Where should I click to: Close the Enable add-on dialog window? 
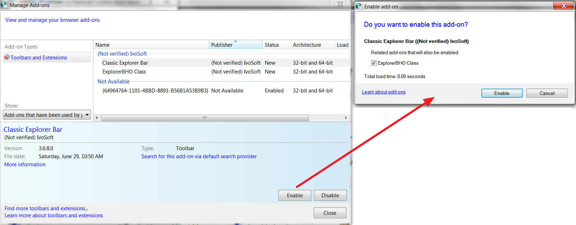[563, 6]
